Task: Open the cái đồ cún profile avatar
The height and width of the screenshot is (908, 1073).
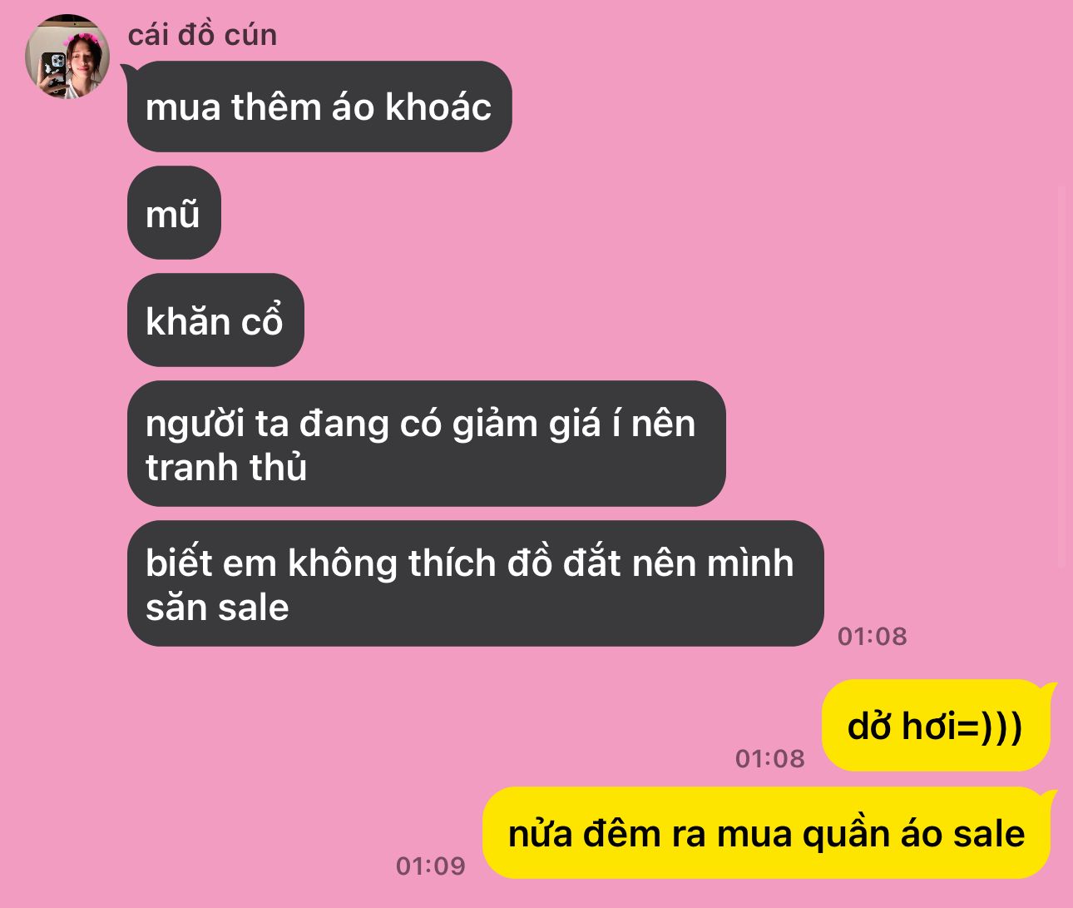Action: 68,57
